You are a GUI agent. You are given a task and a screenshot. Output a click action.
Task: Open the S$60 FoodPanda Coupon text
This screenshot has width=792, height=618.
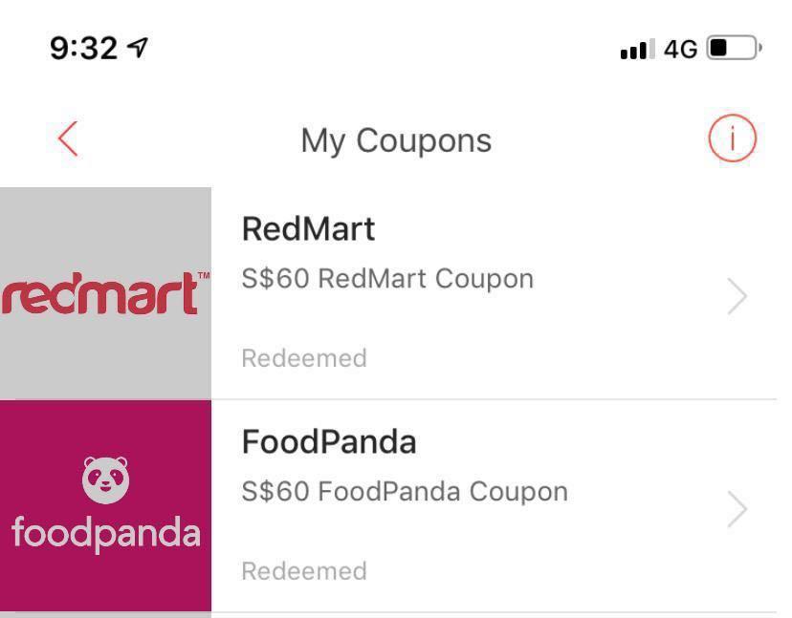click(405, 491)
